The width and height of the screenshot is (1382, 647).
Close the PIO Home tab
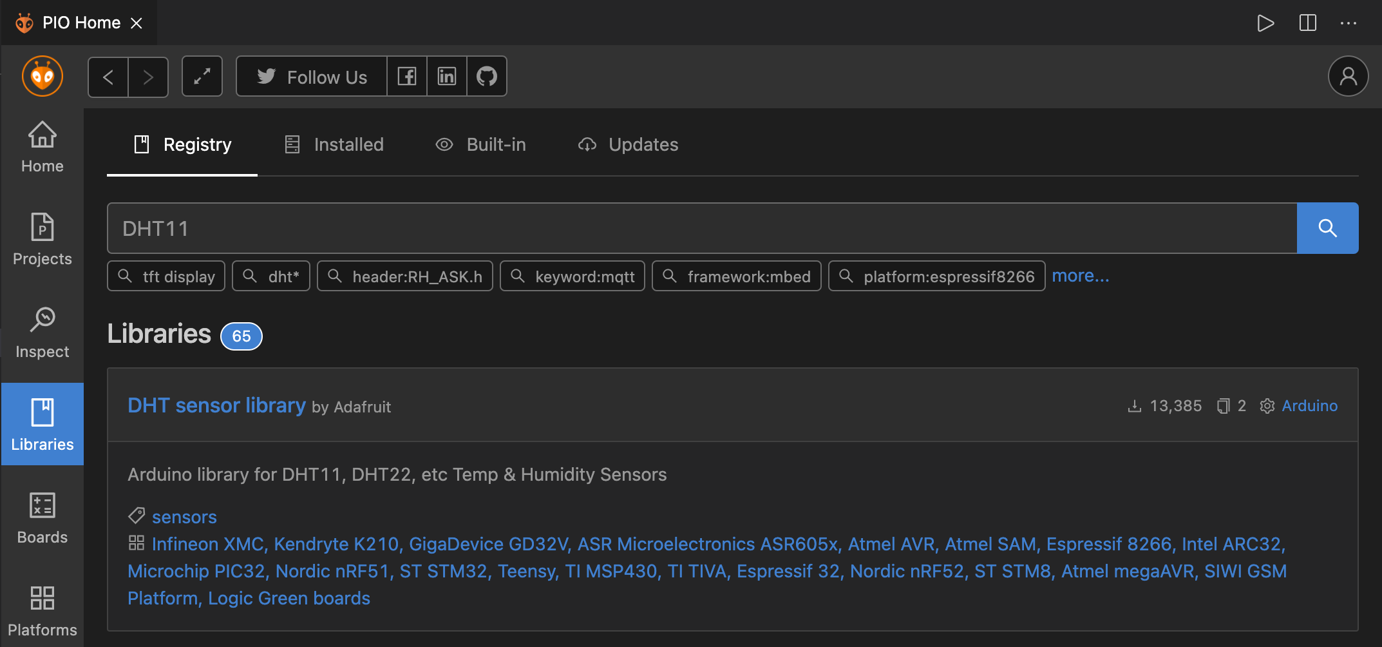(x=137, y=23)
